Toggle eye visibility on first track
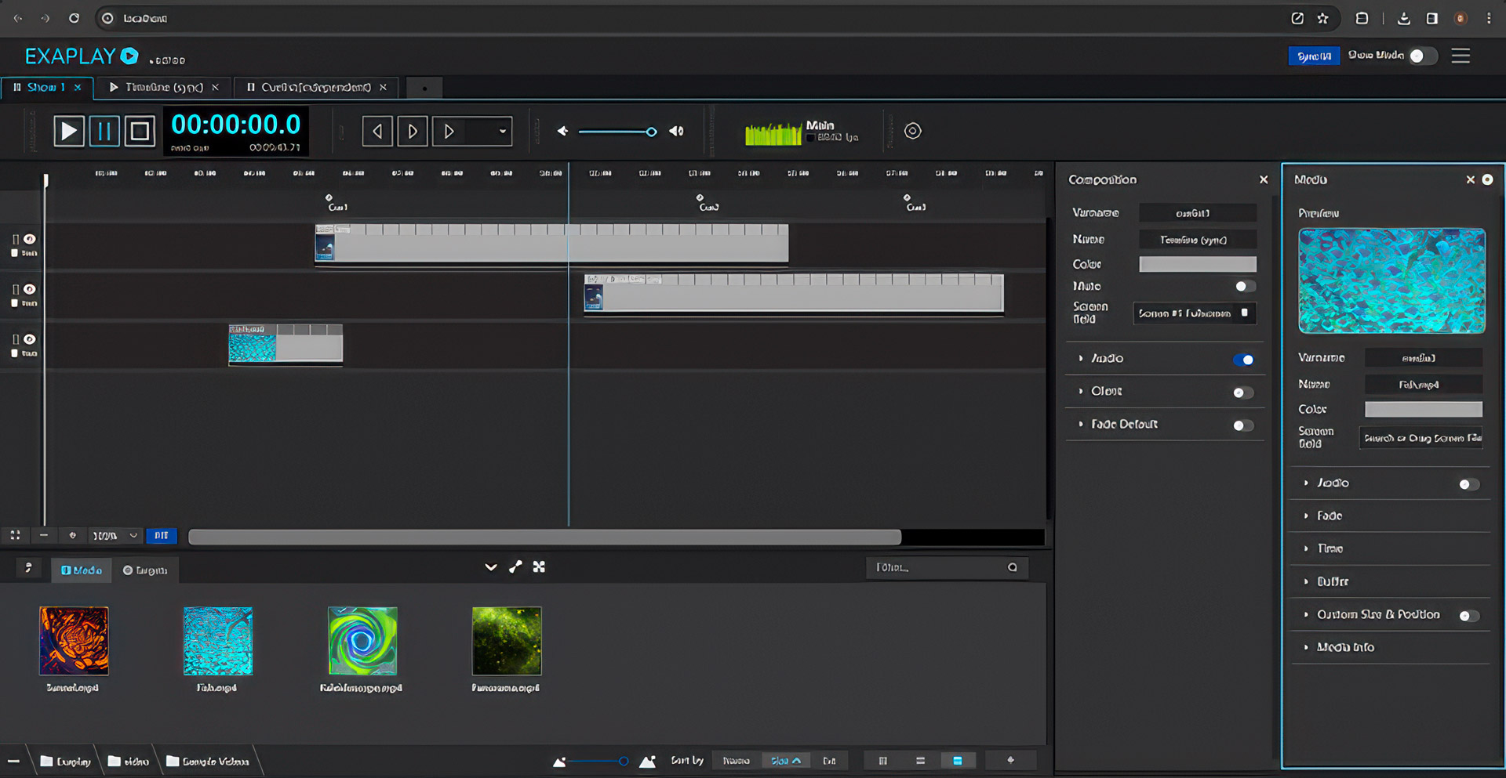The image size is (1506, 778). click(30, 239)
